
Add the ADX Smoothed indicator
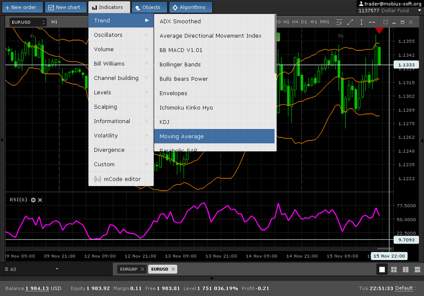(x=214, y=21)
